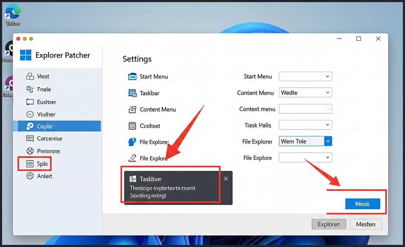Screen dimensions: 405x247
Task: Click the Windows logo beside Explorer Patcher
Action: click(x=26, y=55)
